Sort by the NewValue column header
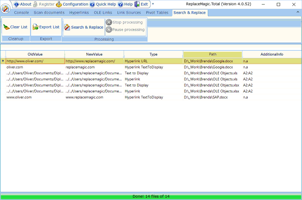 (x=94, y=54)
